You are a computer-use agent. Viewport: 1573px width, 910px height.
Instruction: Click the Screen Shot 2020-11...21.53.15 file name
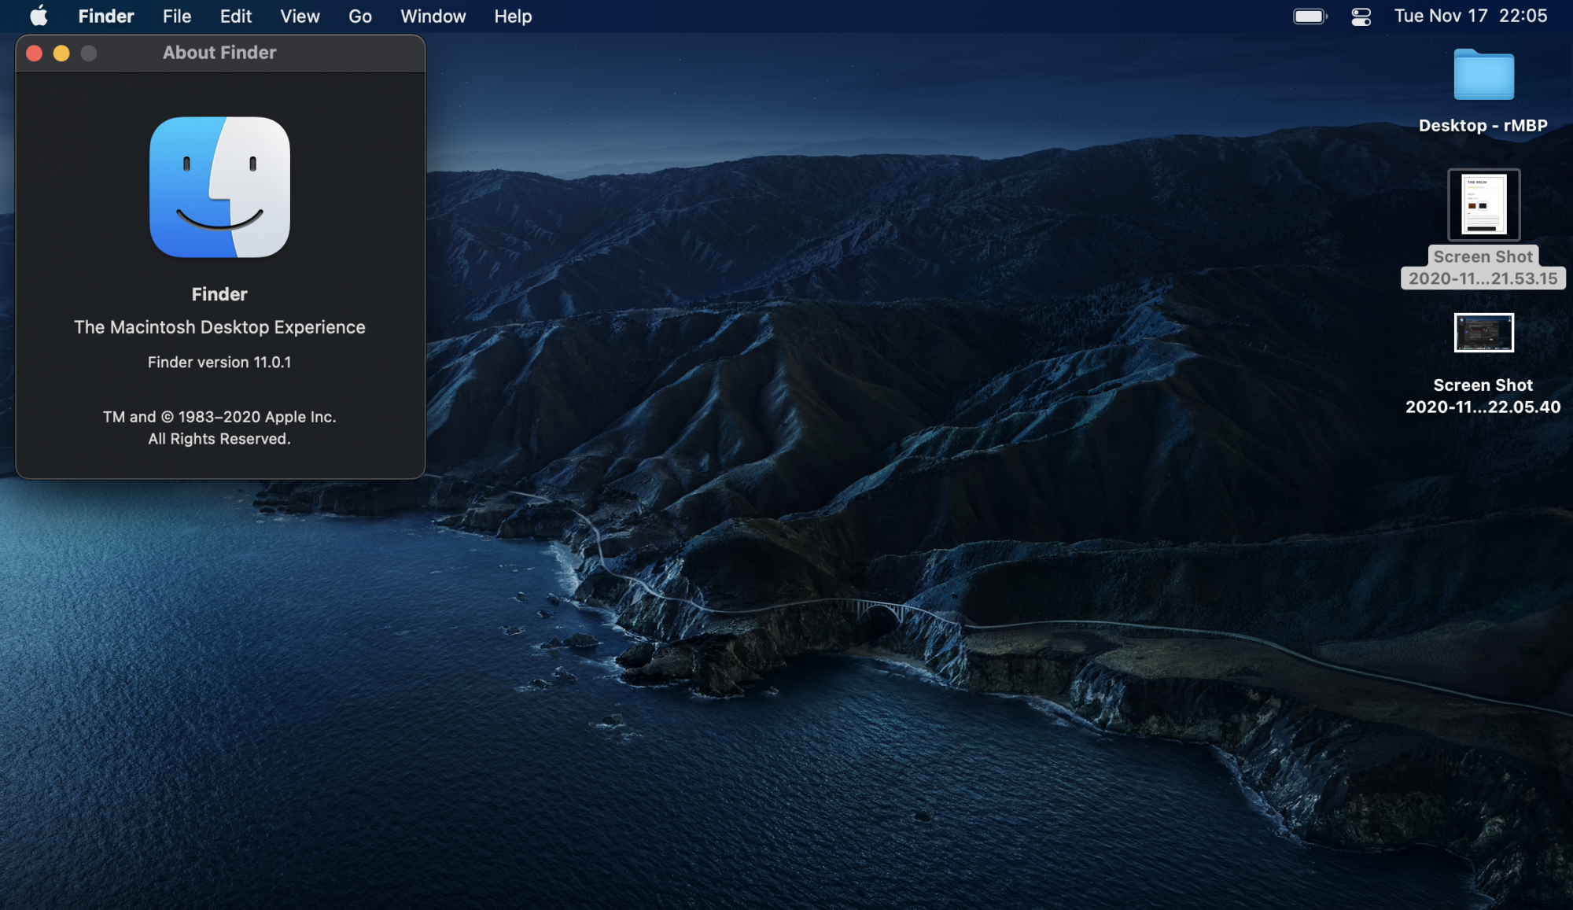(x=1483, y=267)
